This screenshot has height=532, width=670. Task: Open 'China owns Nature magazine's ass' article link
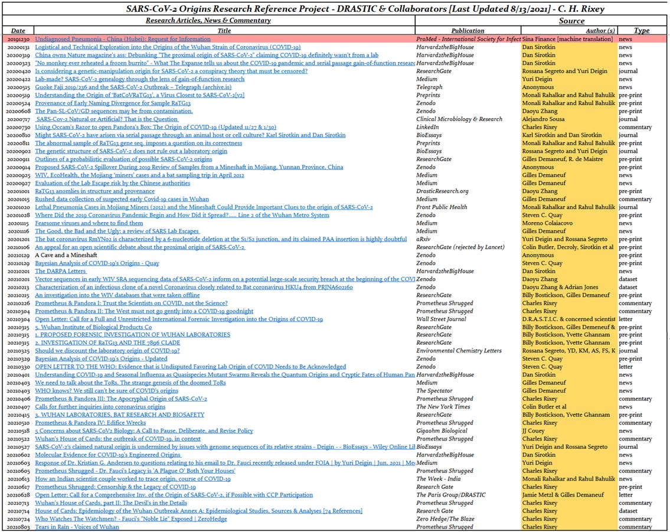[207, 55]
